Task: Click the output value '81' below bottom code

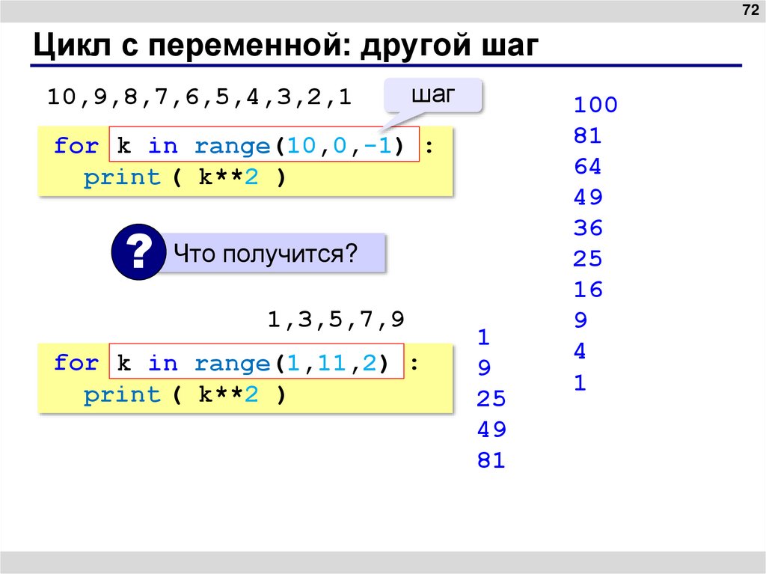Action: click(x=492, y=461)
